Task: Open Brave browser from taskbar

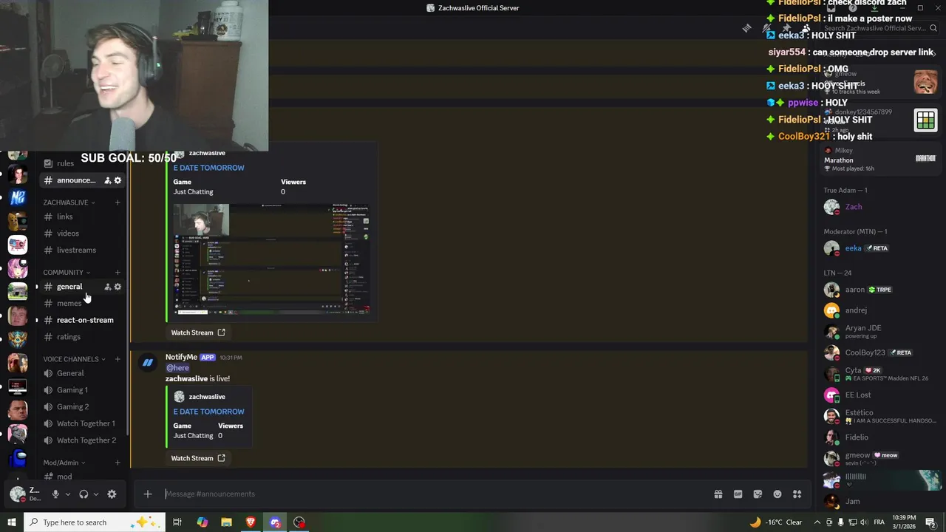Action: coord(251,522)
